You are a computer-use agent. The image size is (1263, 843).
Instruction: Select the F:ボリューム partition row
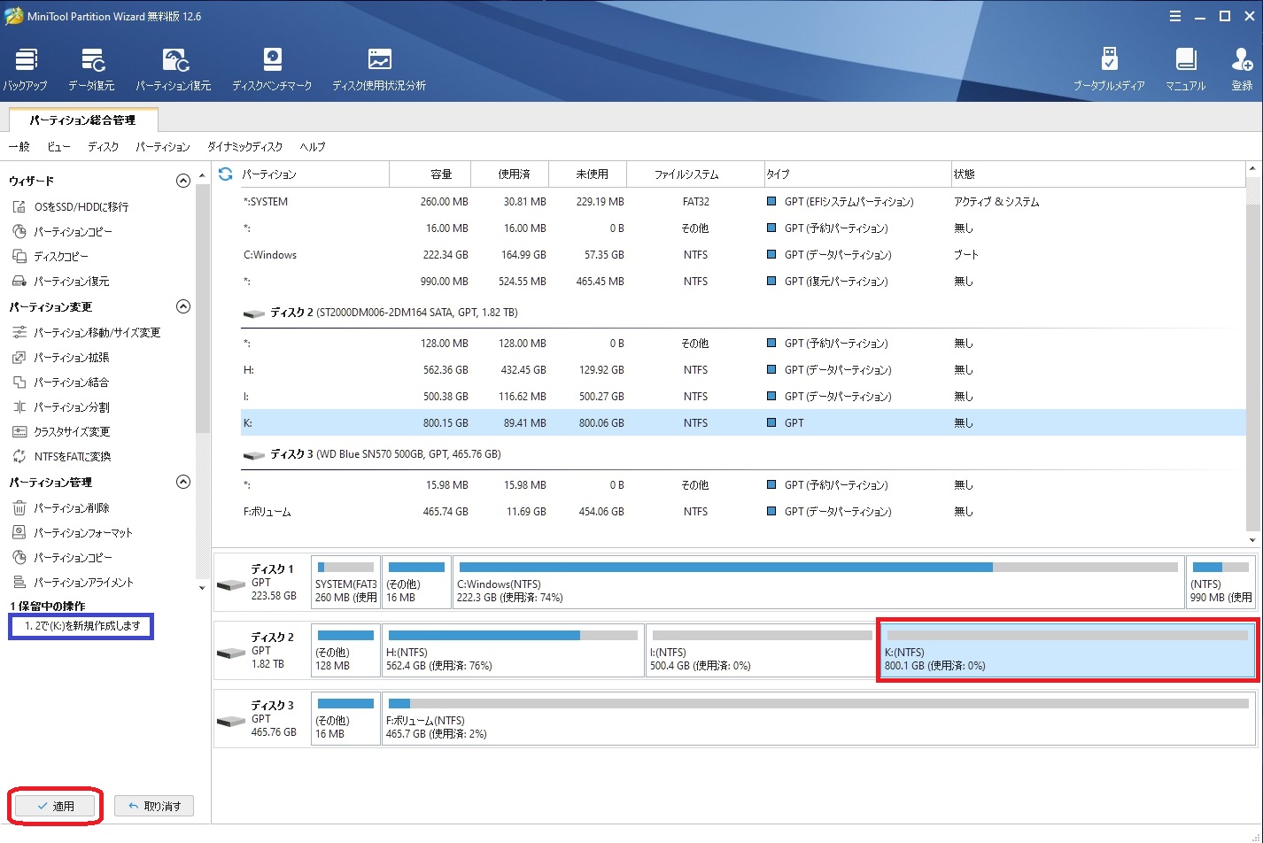743,512
